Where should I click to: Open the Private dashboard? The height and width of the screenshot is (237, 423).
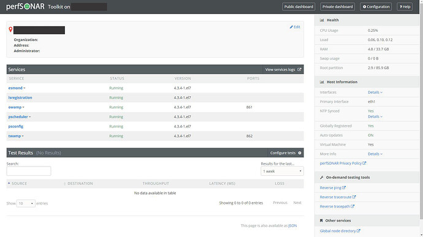pyautogui.click(x=337, y=7)
